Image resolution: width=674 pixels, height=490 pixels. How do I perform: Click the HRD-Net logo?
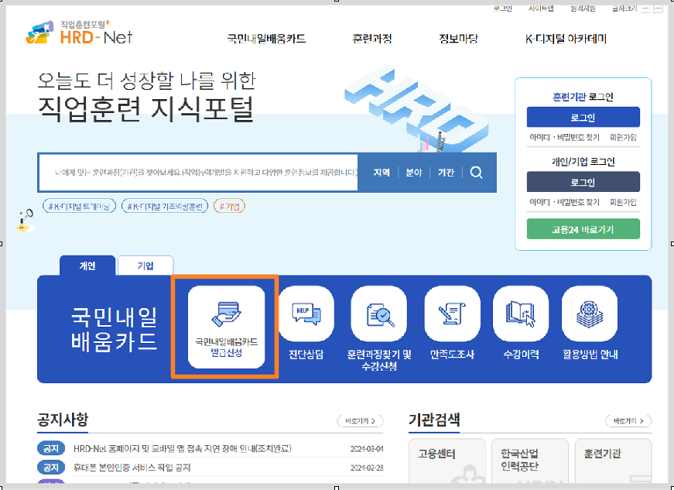point(79,33)
